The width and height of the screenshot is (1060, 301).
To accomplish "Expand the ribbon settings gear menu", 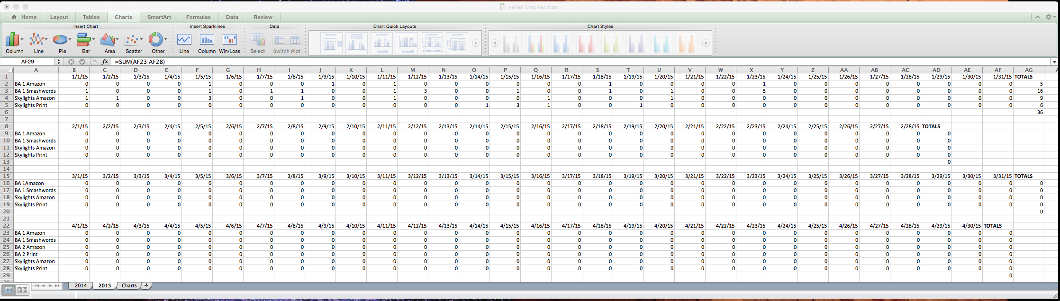I will pos(1049,17).
